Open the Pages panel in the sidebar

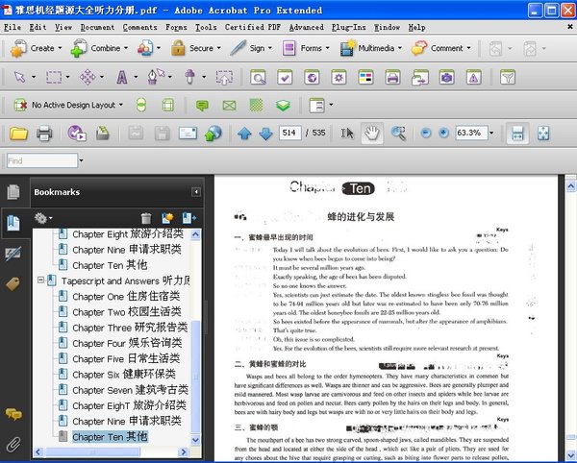tap(13, 192)
